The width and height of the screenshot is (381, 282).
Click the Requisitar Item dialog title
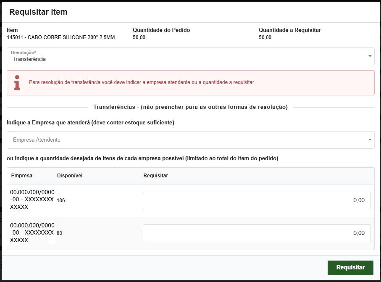click(38, 12)
